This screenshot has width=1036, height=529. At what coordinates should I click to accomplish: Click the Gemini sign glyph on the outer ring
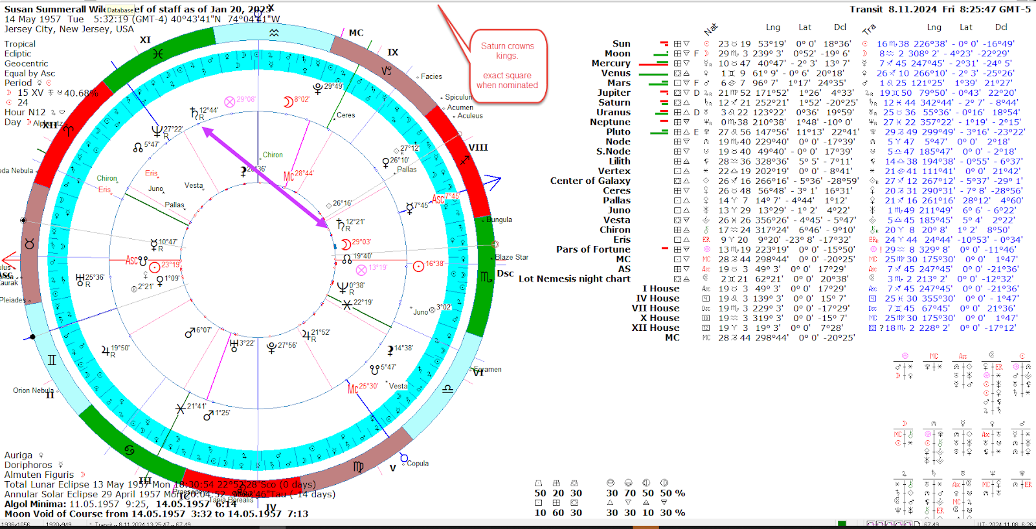(52, 360)
